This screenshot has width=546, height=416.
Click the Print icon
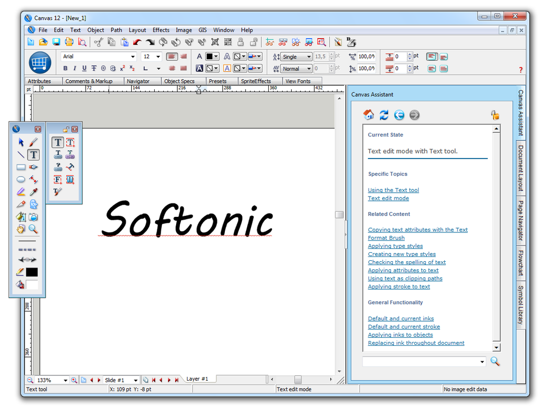tap(69, 42)
